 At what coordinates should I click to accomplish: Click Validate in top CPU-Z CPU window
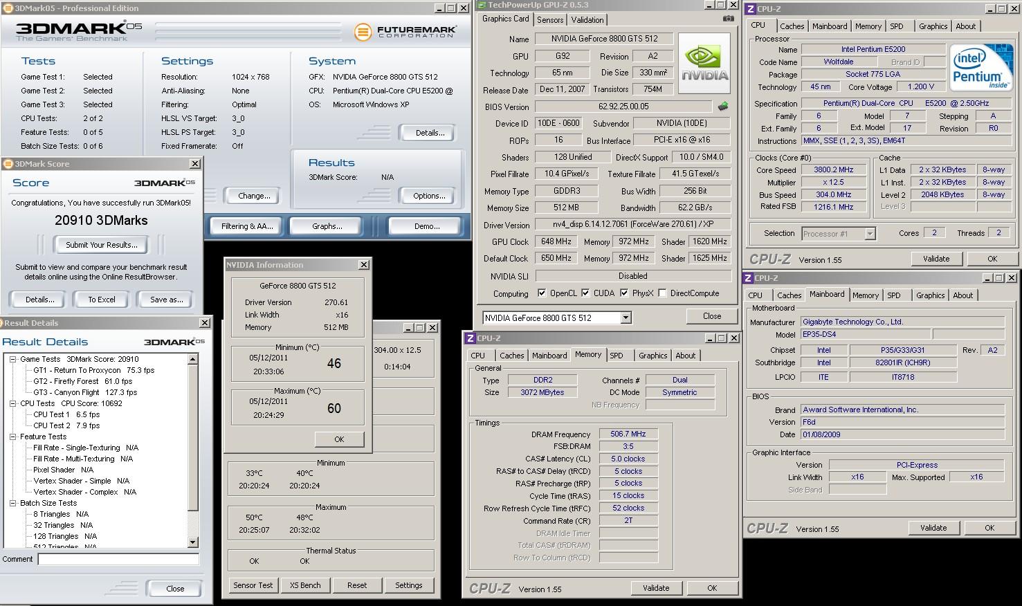point(936,259)
